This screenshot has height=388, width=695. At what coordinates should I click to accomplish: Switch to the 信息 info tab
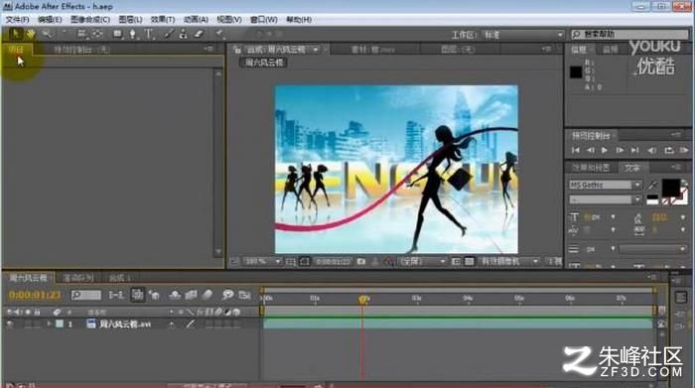click(x=579, y=50)
